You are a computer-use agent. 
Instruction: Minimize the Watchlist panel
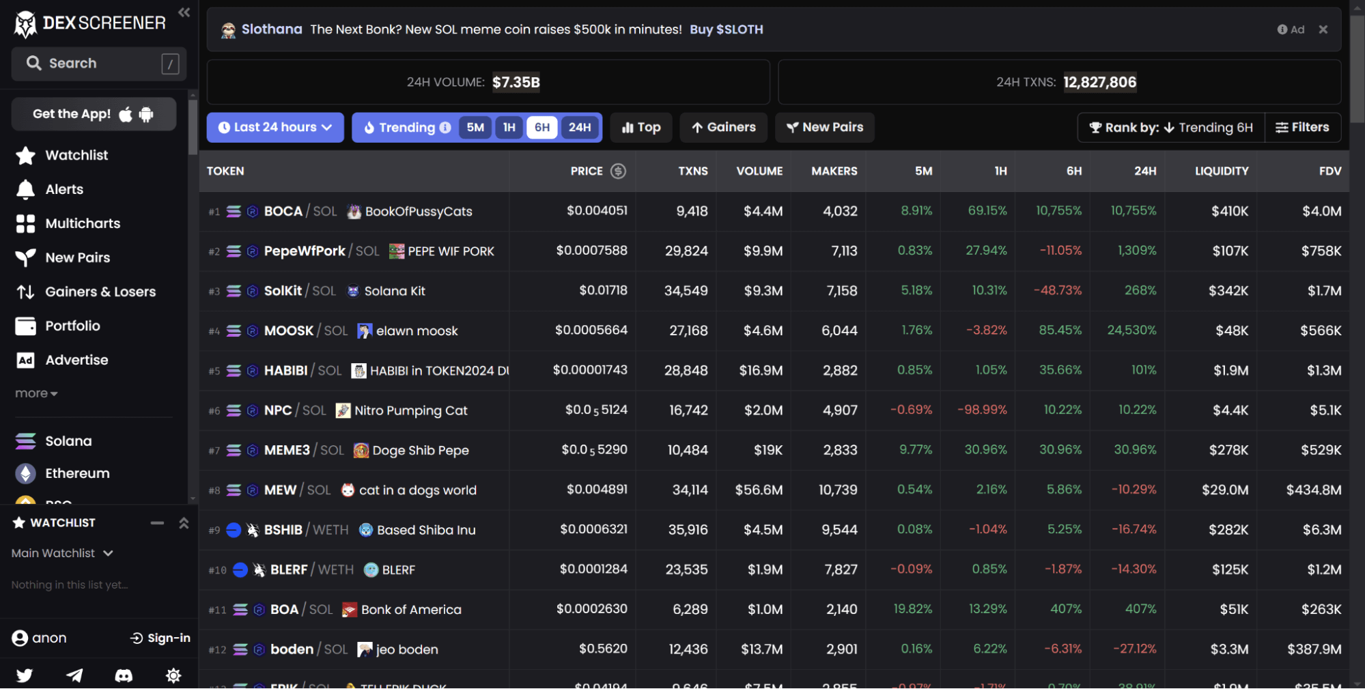tap(157, 523)
